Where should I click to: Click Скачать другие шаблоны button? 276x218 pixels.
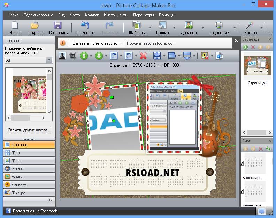click(29, 130)
